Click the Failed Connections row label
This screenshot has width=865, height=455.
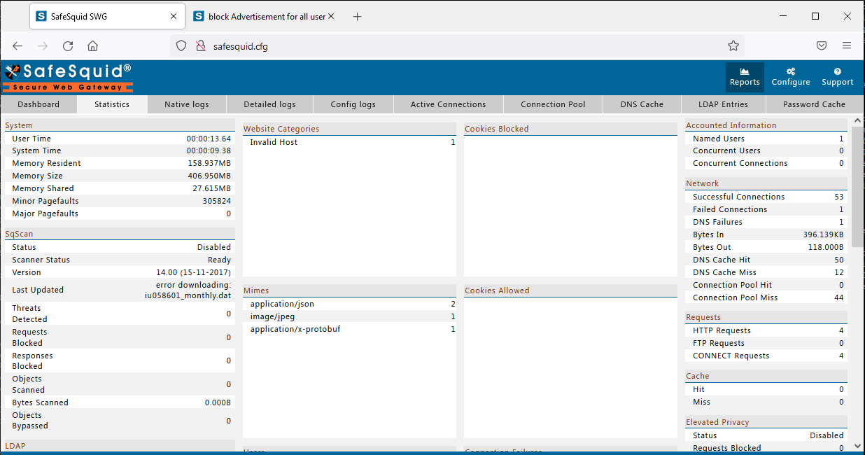(730, 209)
